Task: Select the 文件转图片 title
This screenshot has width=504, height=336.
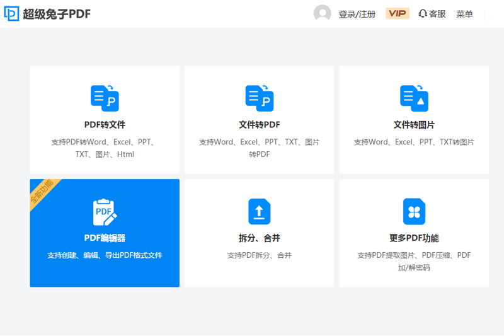Action: 414,125
